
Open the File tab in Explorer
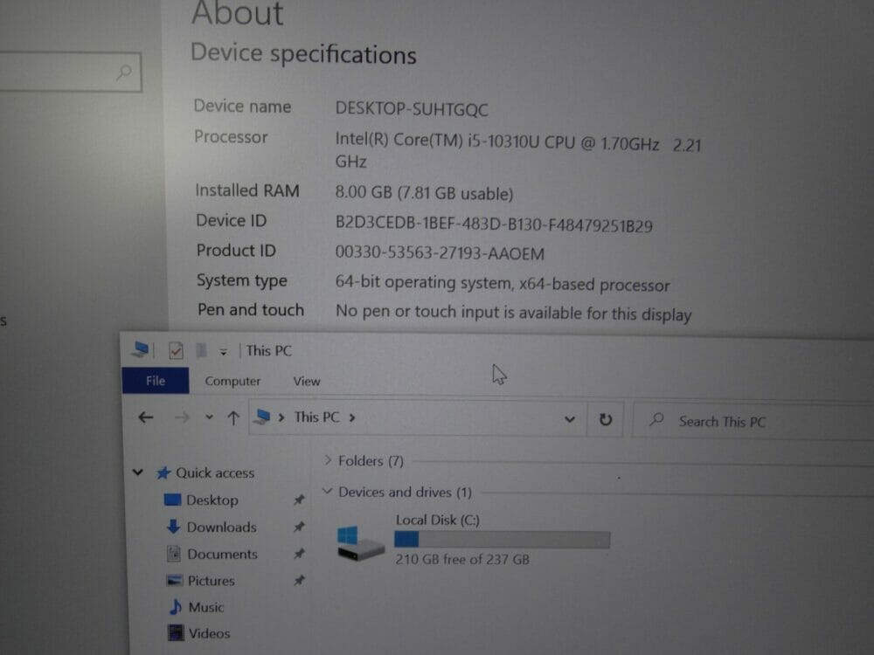click(x=156, y=381)
